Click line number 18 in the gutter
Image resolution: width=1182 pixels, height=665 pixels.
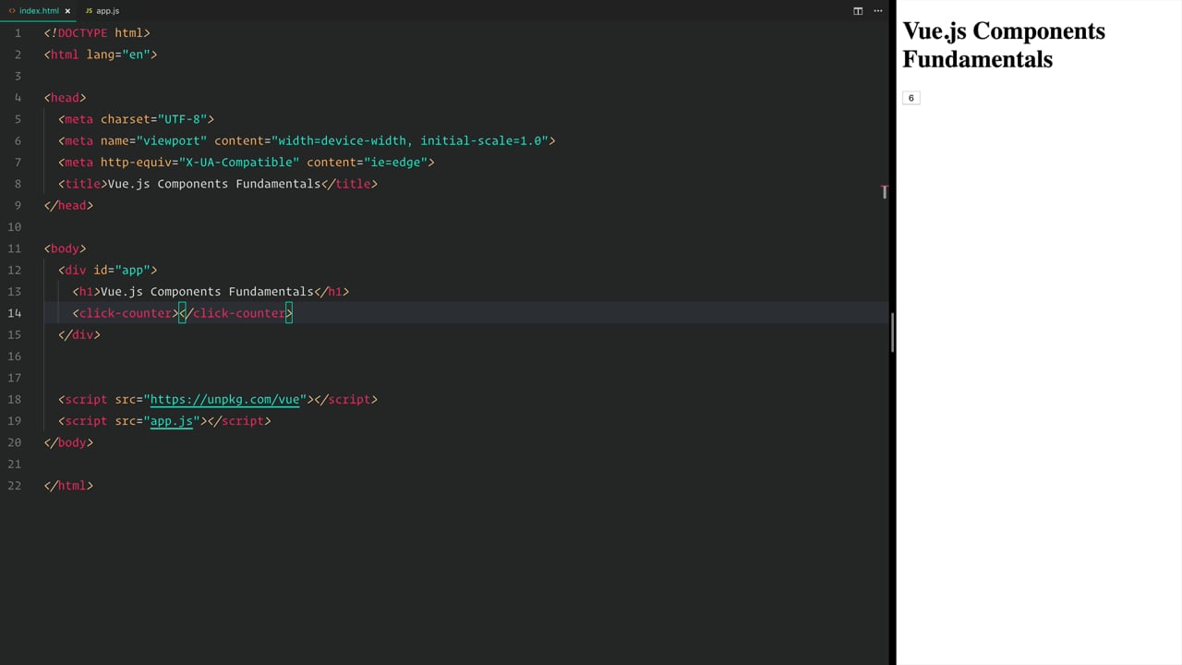coord(14,399)
